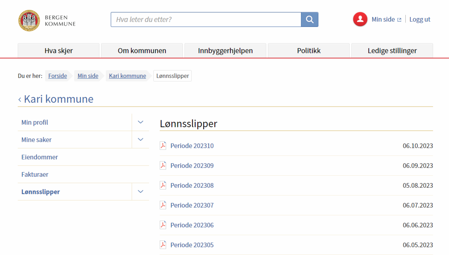Click the magnifying glass search button
449x255 pixels.
click(310, 19)
